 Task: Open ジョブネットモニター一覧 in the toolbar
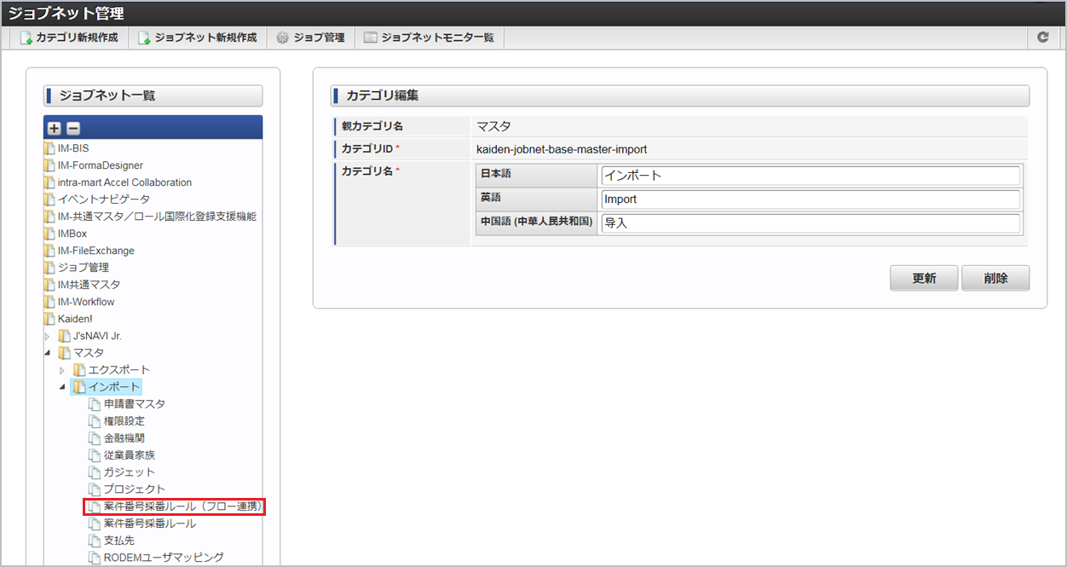429,38
